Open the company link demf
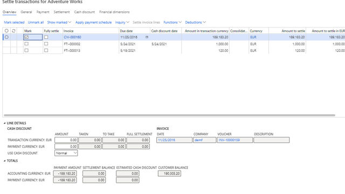 (198, 140)
